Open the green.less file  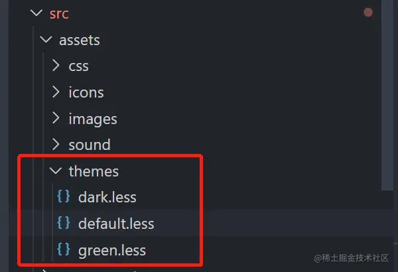pyautogui.click(x=112, y=250)
